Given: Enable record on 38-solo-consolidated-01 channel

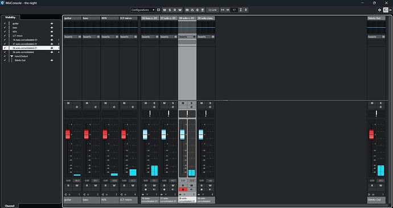Looking at the screenshot, I should point(183,189).
